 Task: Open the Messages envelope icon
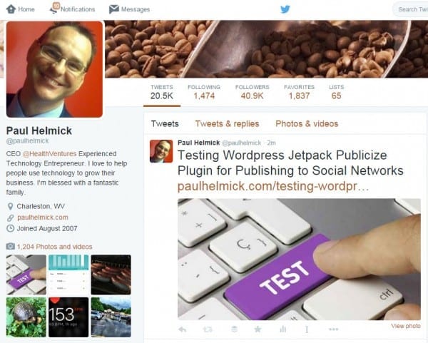point(114,9)
